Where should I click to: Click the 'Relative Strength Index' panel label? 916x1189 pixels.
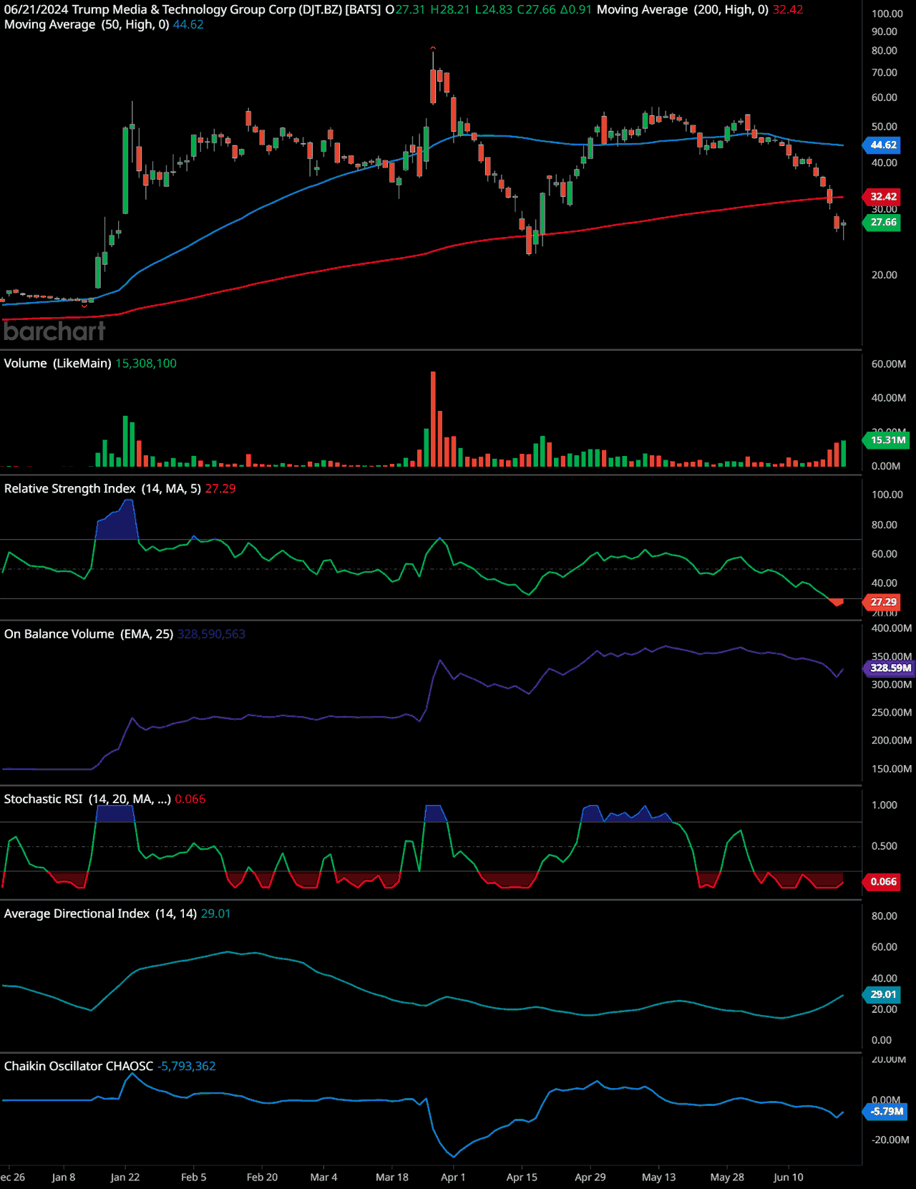69,488
